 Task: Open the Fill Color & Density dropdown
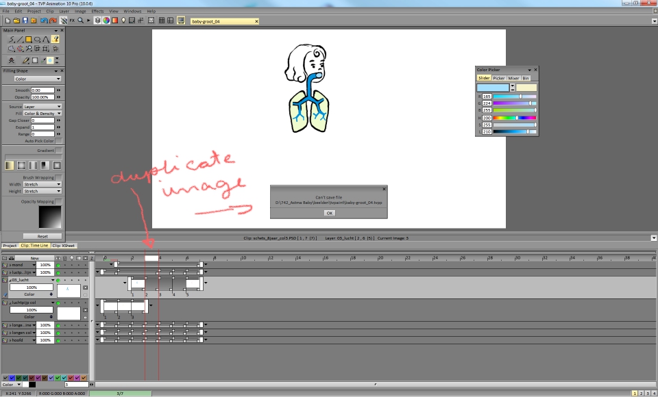[x=42, y=114]
